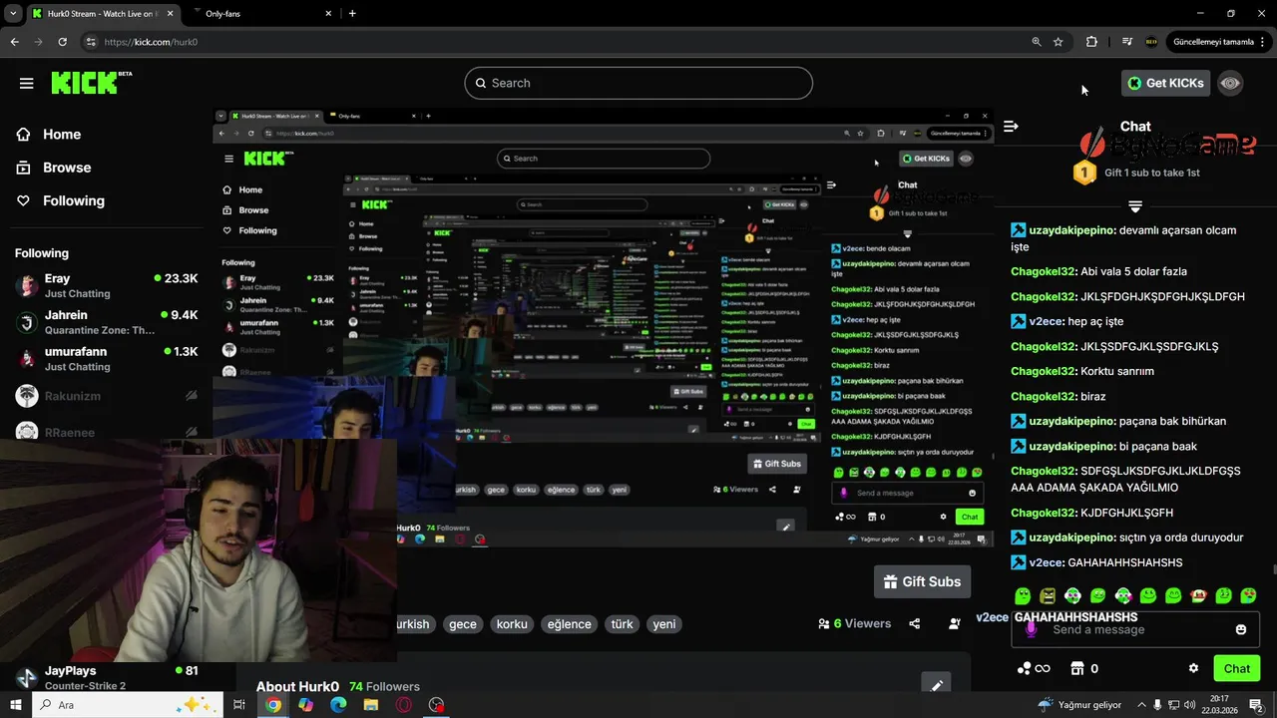
Task: Open a new browser tab with the plus button
Action: (x=352, y=14)
